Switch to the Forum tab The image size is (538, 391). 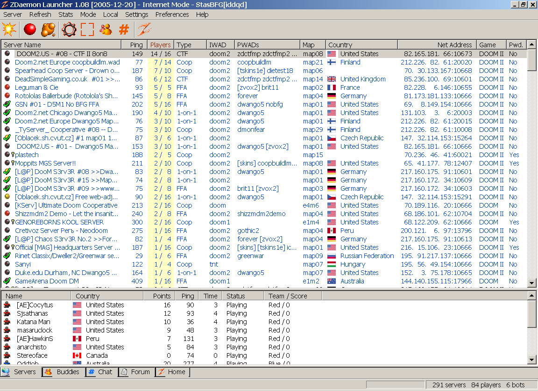click(x=135, y=372)
